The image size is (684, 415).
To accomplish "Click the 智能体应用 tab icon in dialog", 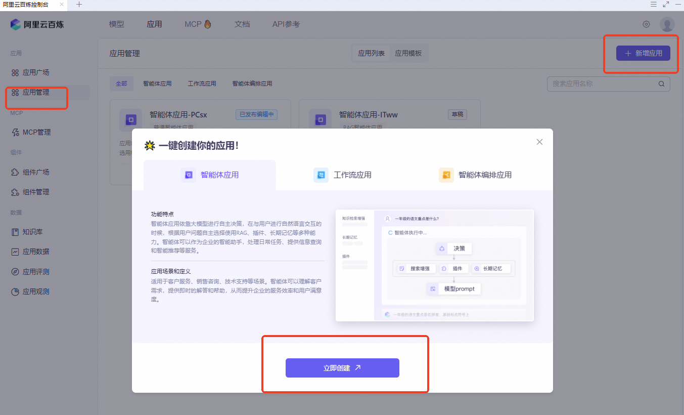I will point(189,175).
